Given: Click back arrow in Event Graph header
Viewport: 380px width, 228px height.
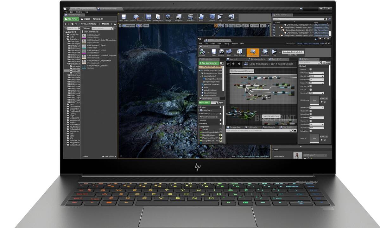Looking at the screenshot, I should [234, 64].
